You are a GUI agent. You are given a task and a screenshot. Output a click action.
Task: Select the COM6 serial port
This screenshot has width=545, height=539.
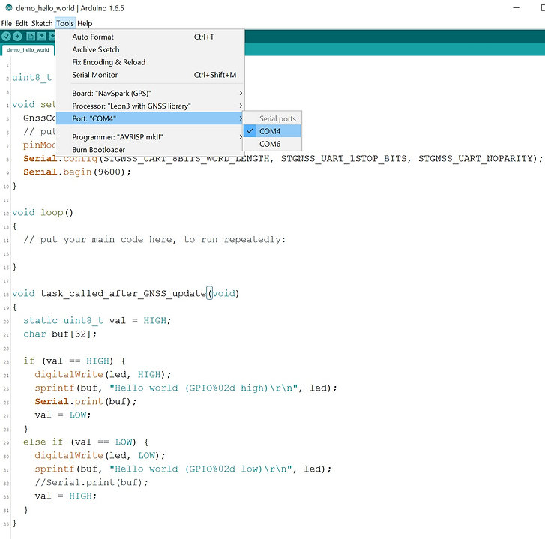tap(272, 144)
